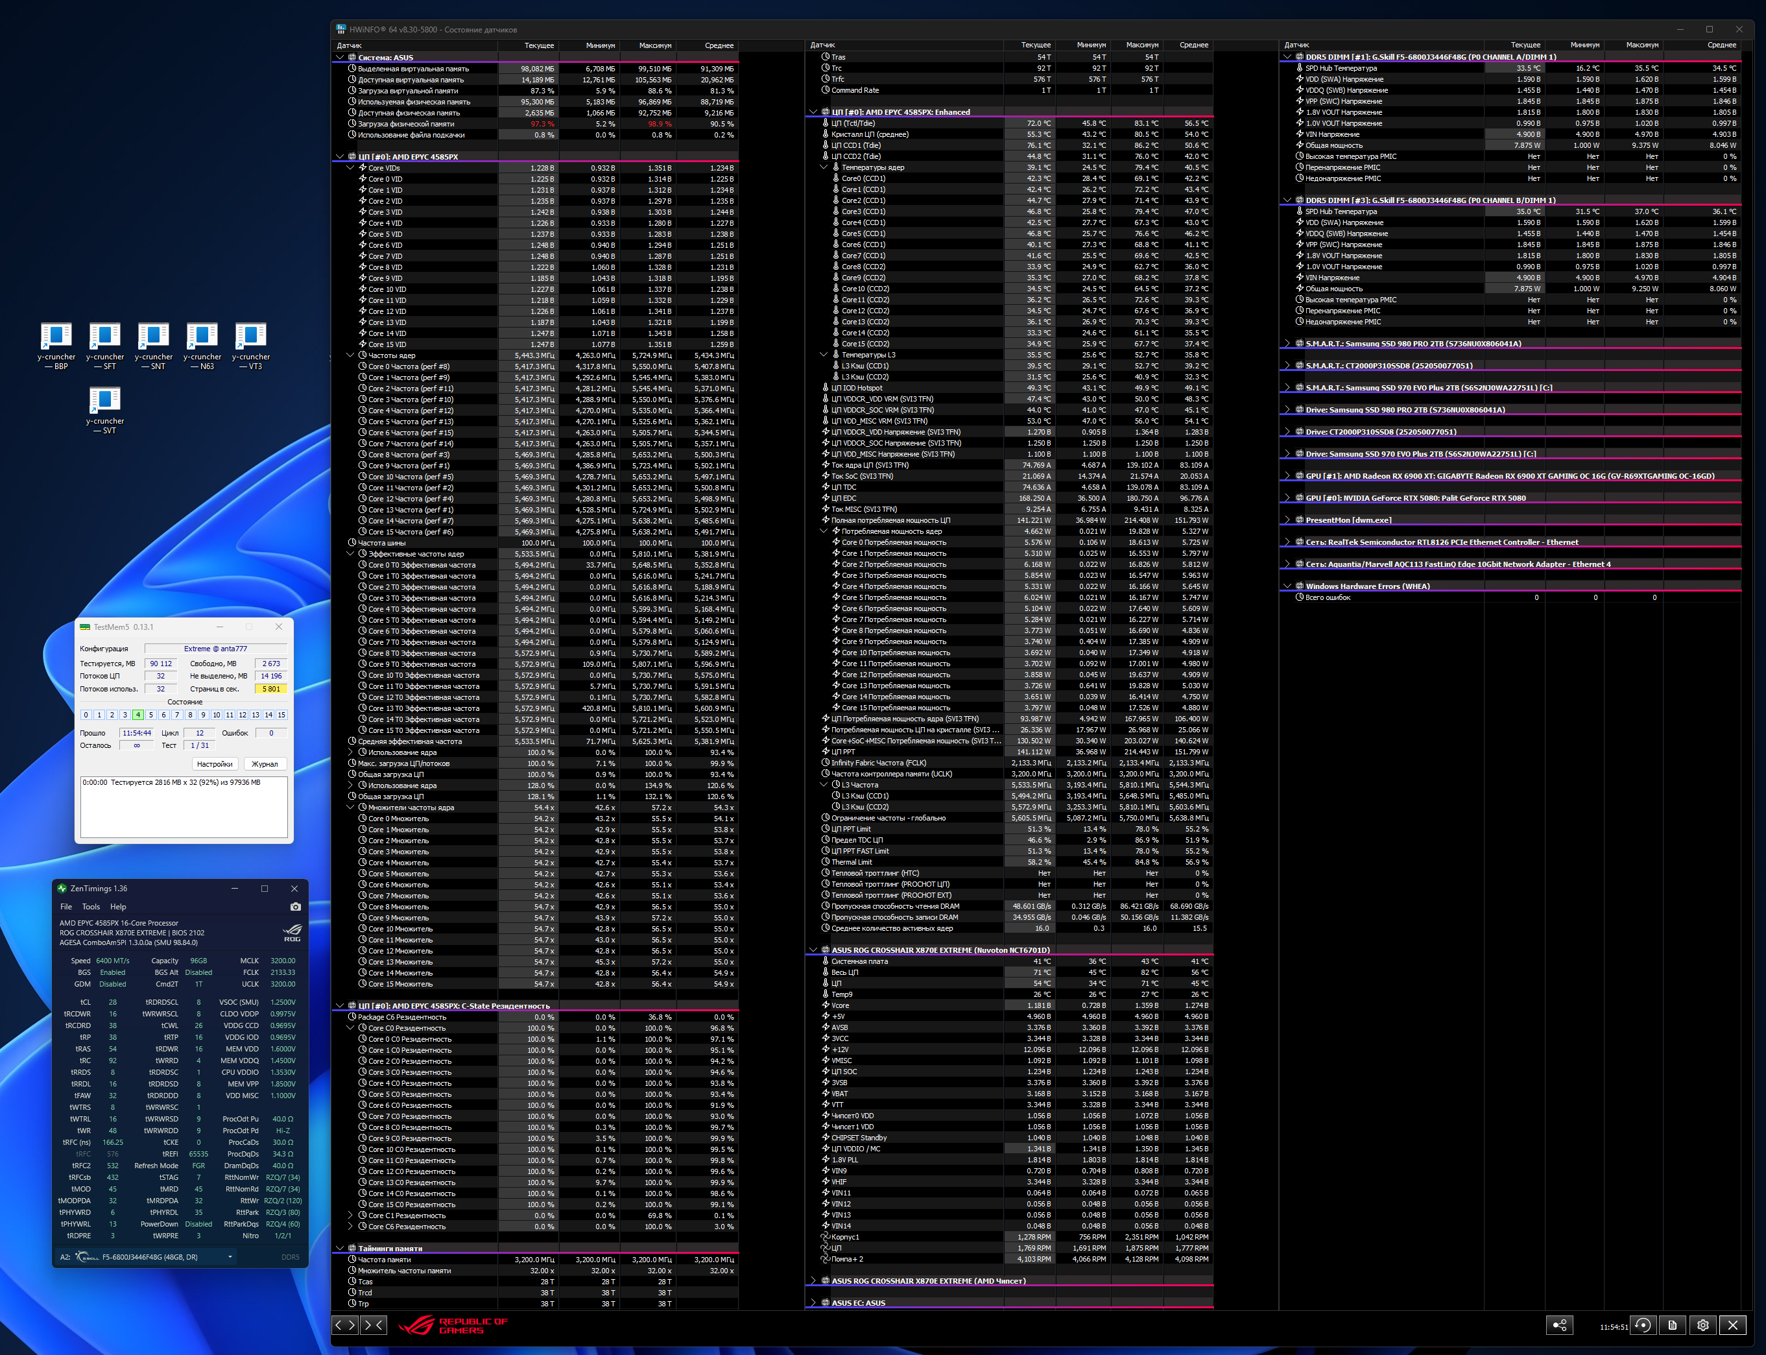
Task: Open the DIMM module dropdown in ZenTimings
Action: pos(230,1256)
